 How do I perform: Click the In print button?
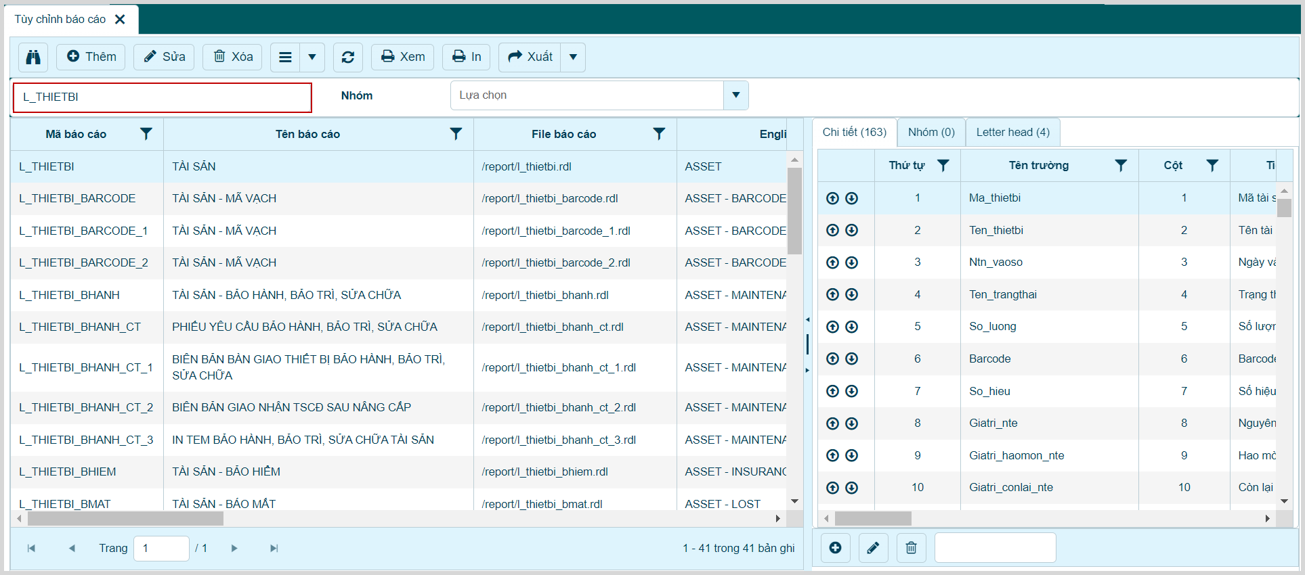tap(467, 57)
